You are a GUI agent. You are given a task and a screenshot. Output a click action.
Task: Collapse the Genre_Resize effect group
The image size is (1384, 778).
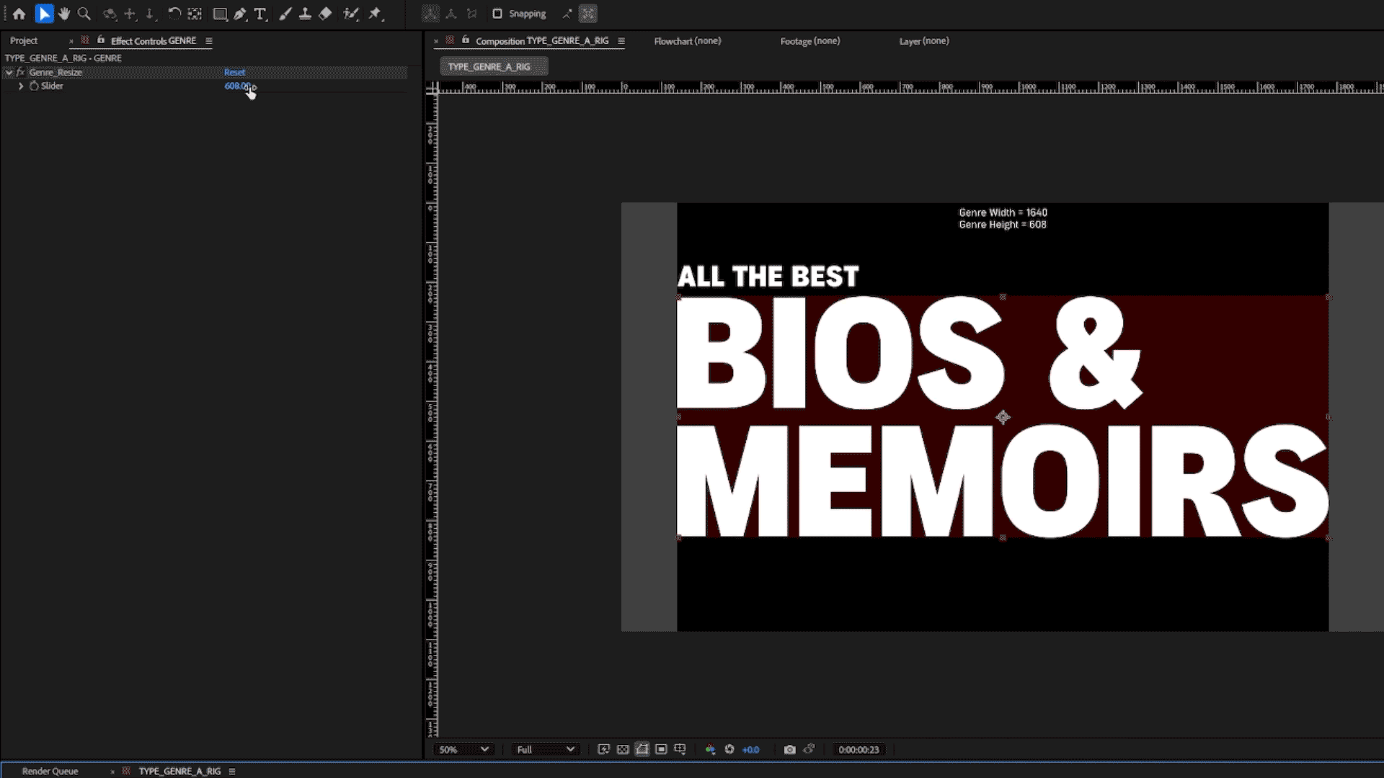pos(9,72)
